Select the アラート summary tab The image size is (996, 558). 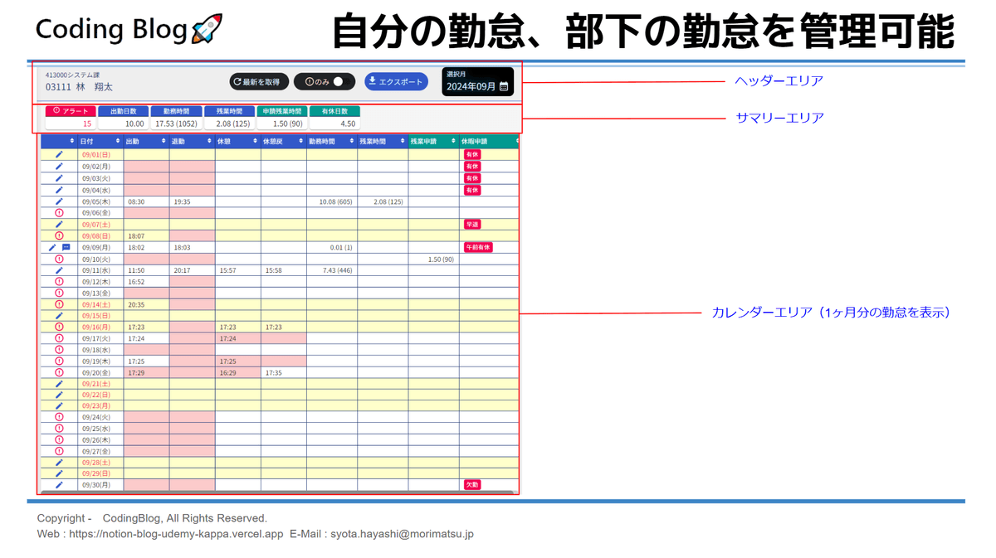point(70,111)
